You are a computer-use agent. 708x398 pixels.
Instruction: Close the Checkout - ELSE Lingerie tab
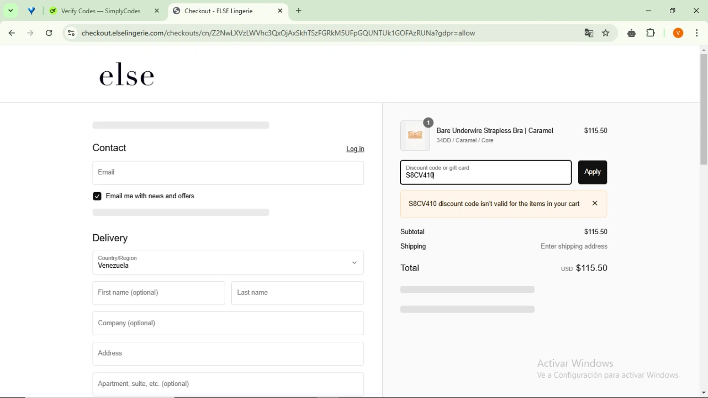point(280,11)
